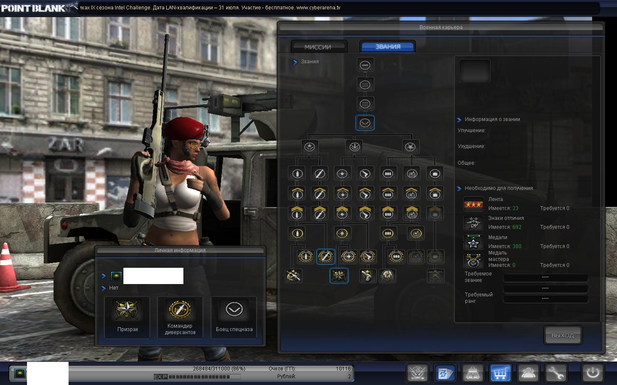Click the Призрак equipped title slot
The image size is (617, 385).
[x=127, y=317]
